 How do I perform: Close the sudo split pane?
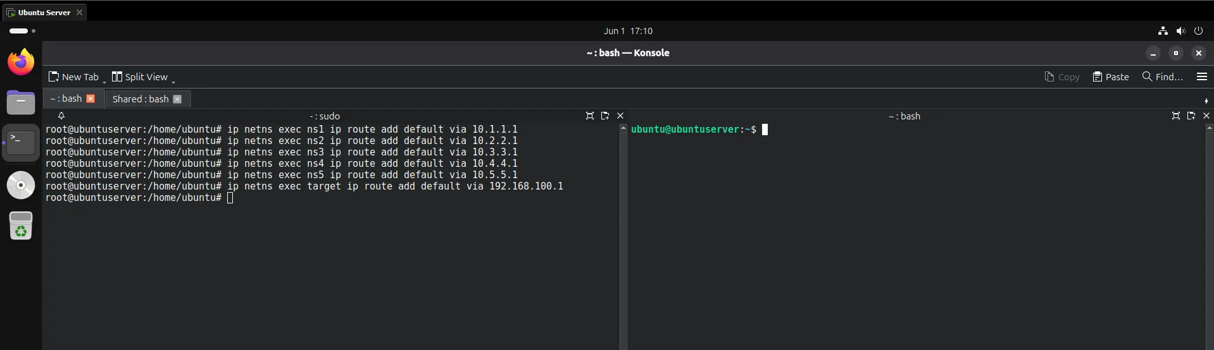[620, 116]
